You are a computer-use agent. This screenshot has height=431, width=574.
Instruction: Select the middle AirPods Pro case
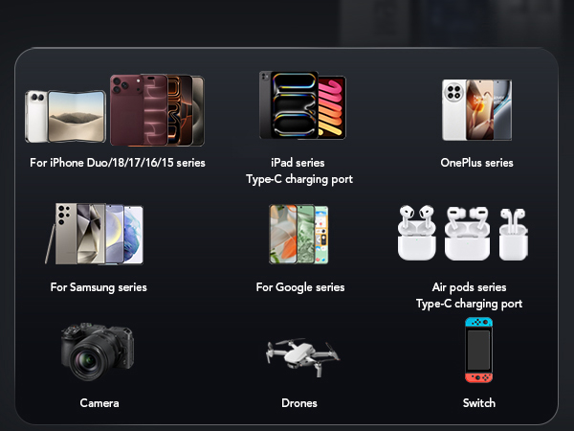coord(467,234)
